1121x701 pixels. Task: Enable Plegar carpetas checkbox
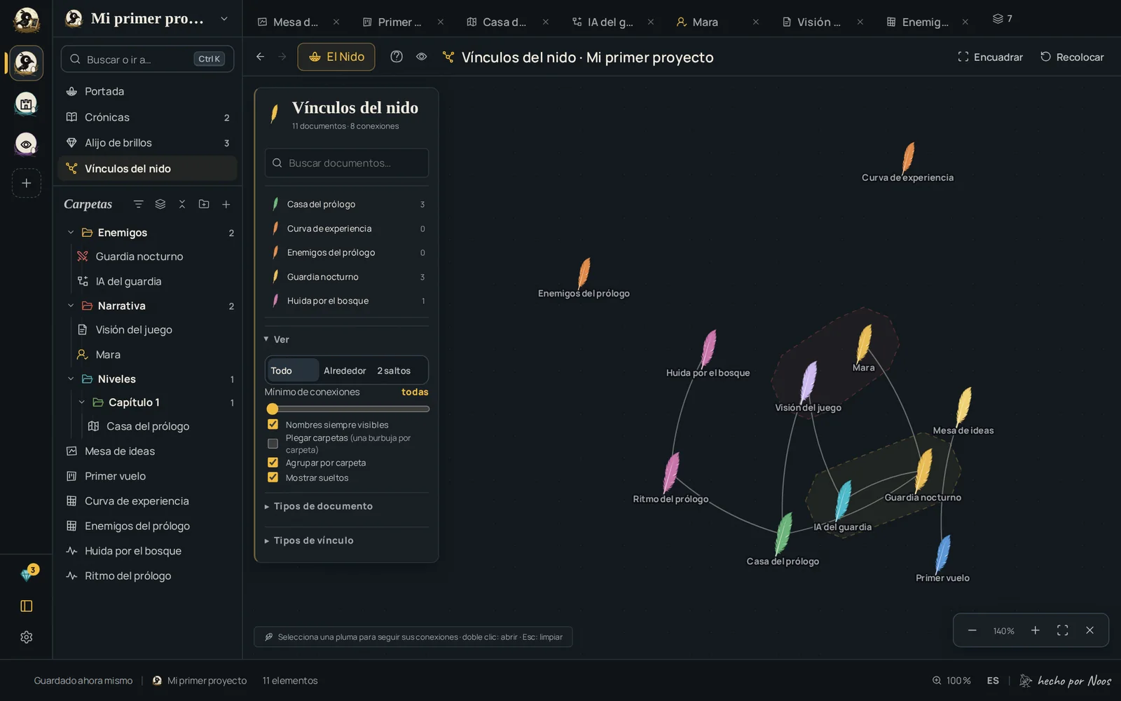click(x=273, y=443)
